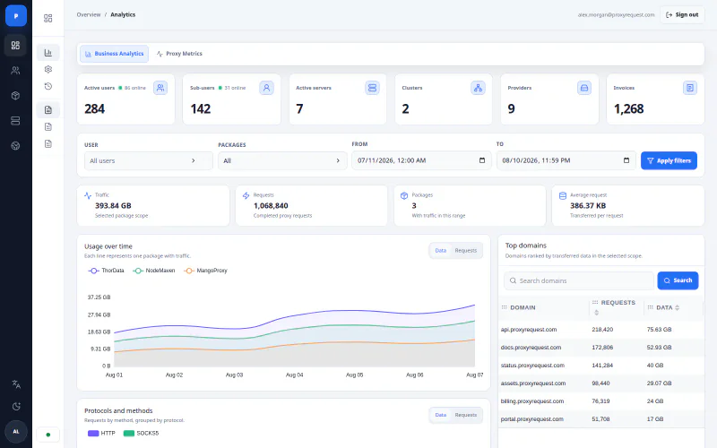Click the language translate icon
This screenshot has width=717, height=448.
(x=16, y=384)
